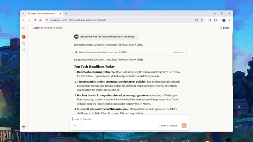Bookmark this page with star icon
253x142 pixels.
point(202,20)
